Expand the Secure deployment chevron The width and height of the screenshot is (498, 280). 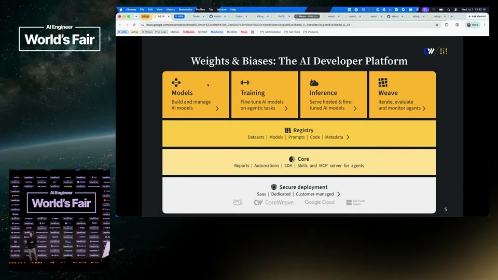pos(338,194)
